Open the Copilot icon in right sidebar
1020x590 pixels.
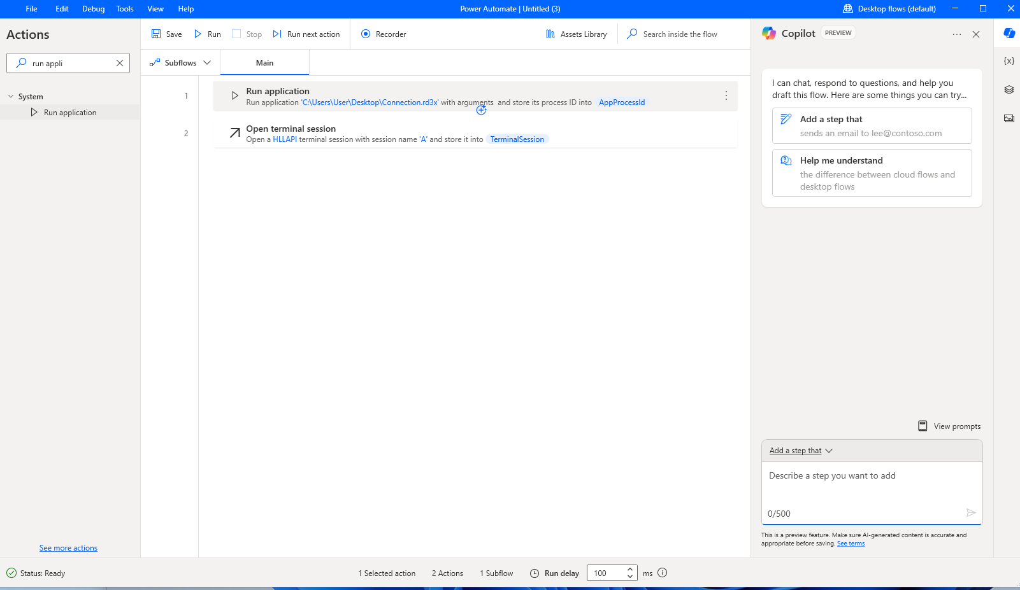(x=1009, y=33)
